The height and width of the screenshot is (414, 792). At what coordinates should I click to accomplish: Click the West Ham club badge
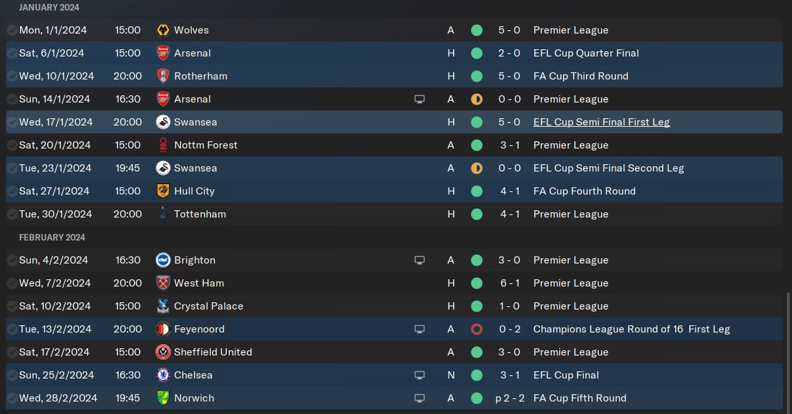[163, 283]
